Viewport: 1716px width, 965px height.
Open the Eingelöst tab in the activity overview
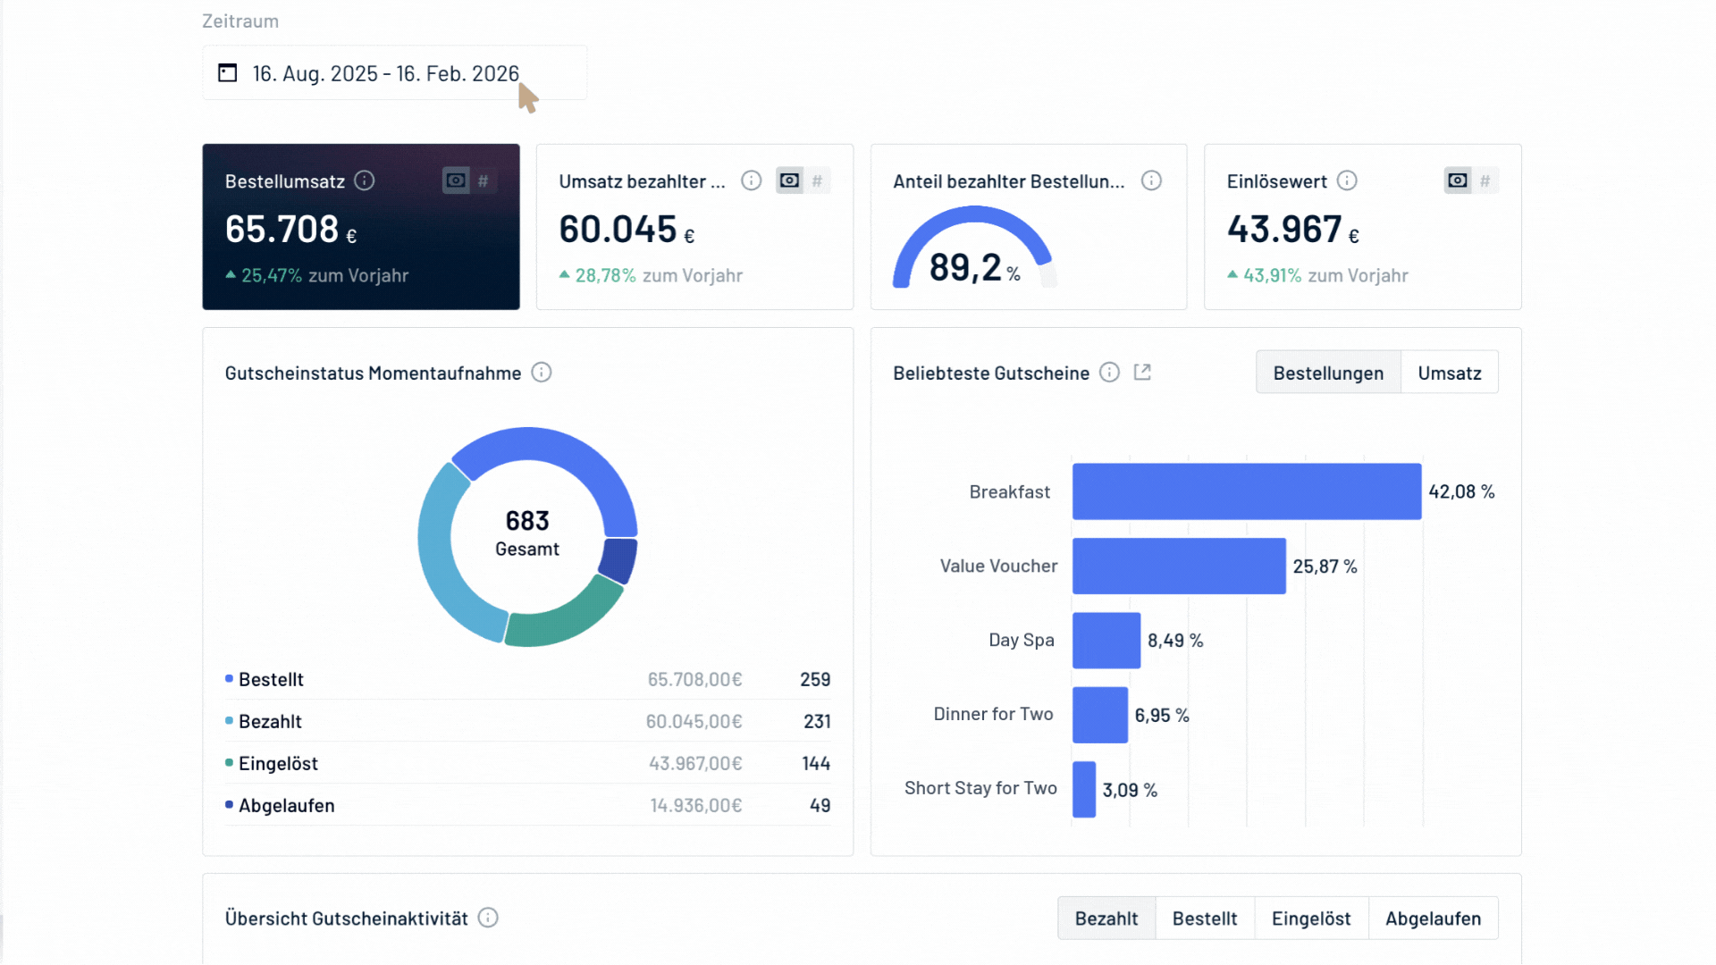tap(1310, 918)
